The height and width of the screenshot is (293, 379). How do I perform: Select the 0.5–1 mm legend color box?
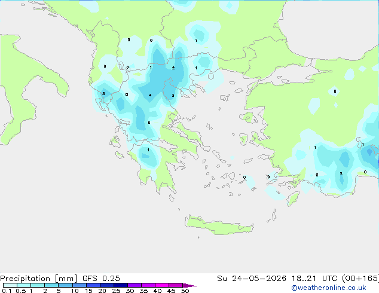point(24,285)
